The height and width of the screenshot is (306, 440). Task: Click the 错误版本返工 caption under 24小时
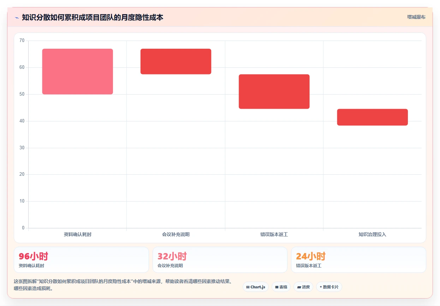pyautogui.click(x=309, y=265)
